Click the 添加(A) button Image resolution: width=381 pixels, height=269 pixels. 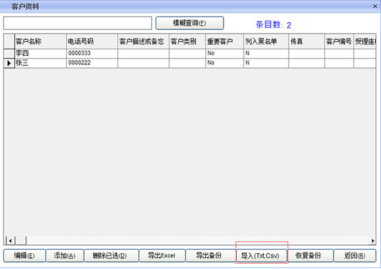point(64,256)
